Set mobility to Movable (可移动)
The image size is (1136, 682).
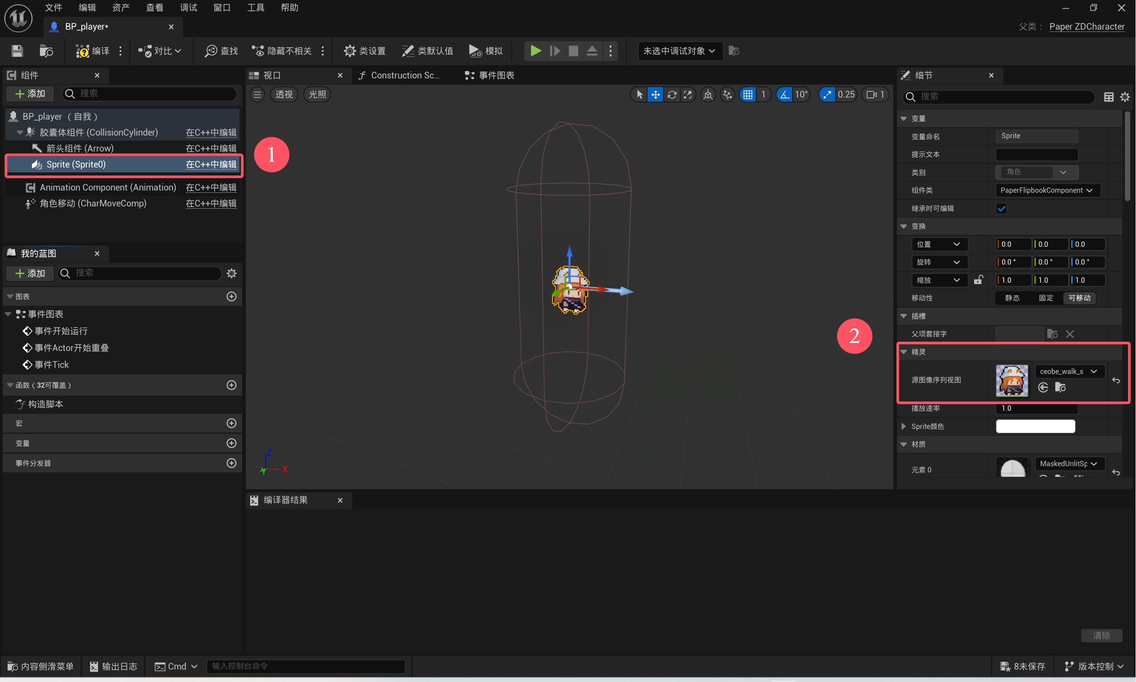click(x=1080, y=298)
